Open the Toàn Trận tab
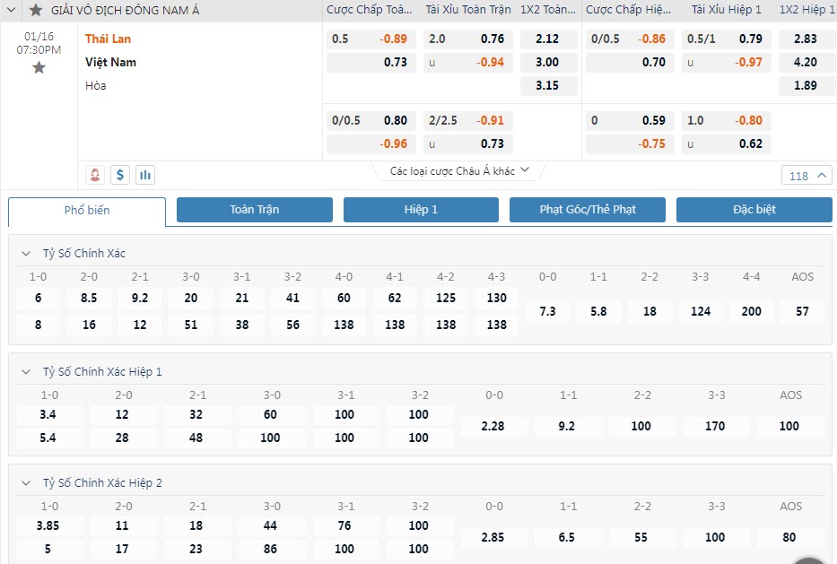837x564 pixels. click(255, 210)
